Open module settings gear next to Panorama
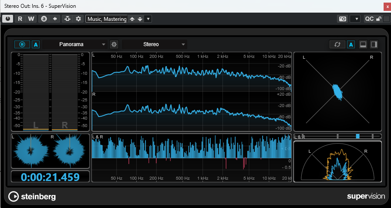391x208 pixels. pos(114,44)
